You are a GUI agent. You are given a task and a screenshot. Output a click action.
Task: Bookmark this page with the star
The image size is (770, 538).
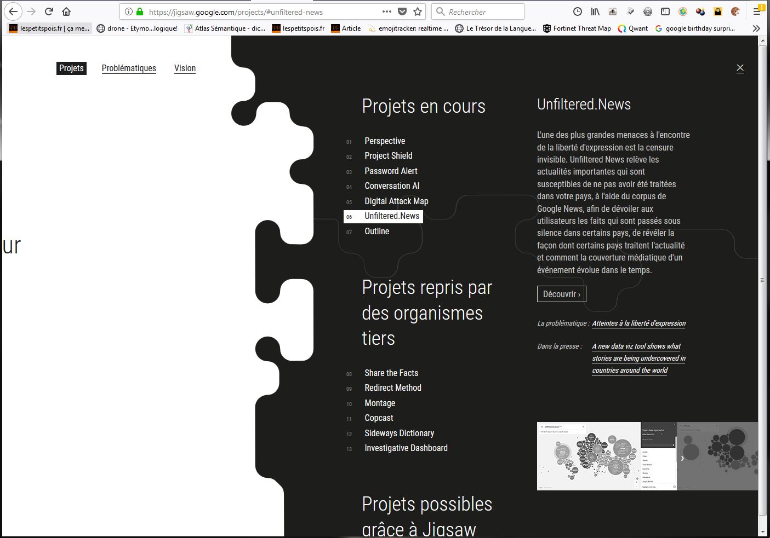[418, 11]
